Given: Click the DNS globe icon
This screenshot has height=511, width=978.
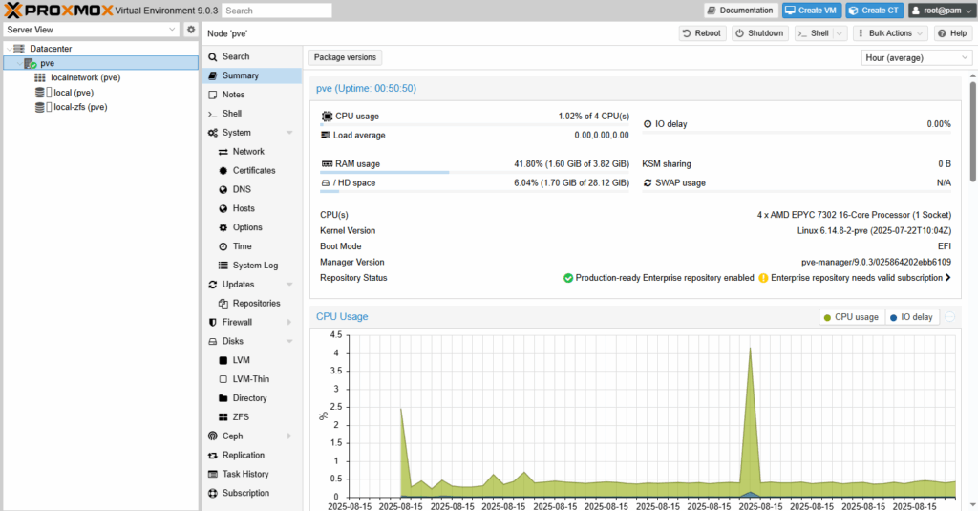Looking at the screenshot, I should (223, 189).
